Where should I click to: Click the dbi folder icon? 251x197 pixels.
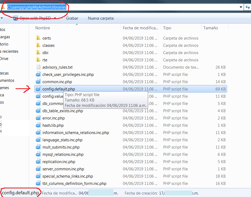tap(38, 52)
